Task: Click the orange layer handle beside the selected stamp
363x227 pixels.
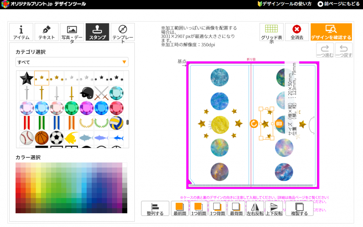Action: pyautogui.click(x=279, y=124)
